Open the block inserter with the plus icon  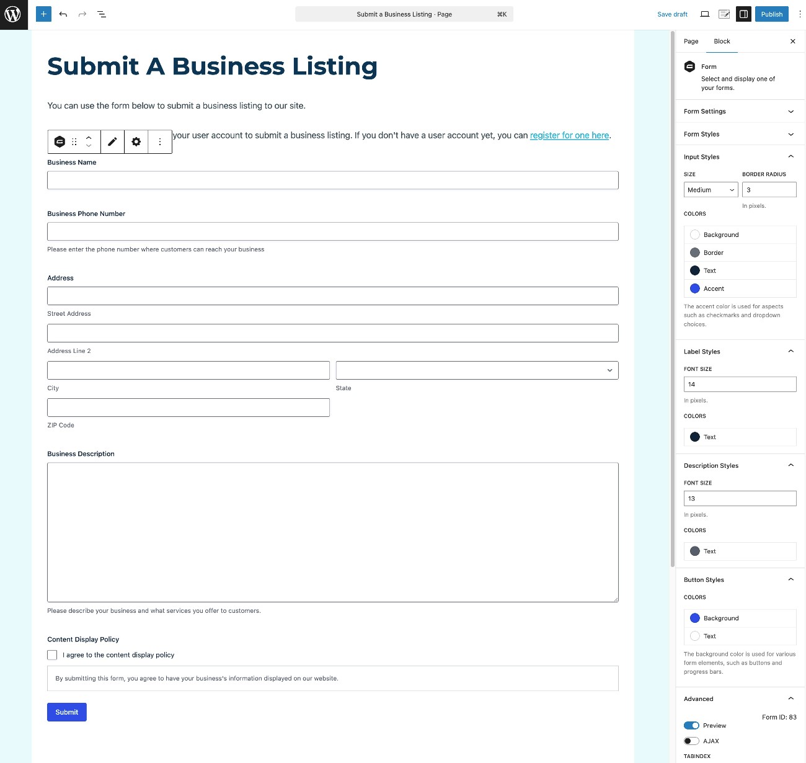(x=43, y=14)
